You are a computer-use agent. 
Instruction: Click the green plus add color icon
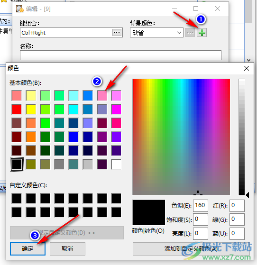(x=202, y=33)
